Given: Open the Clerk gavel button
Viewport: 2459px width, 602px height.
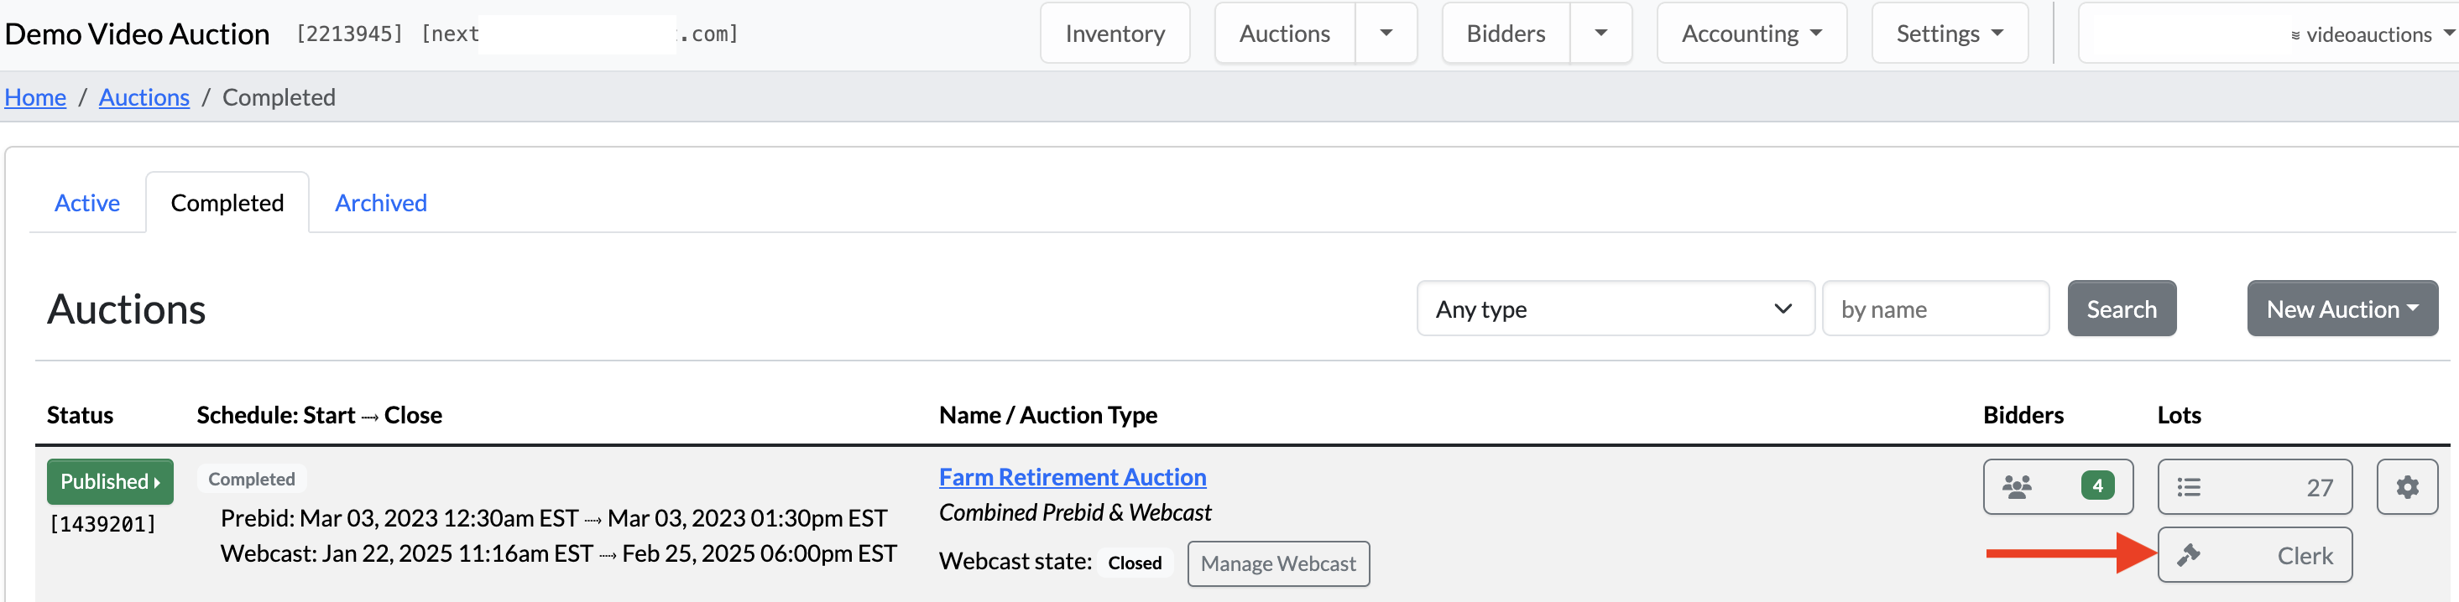Looking at the screenshot, I should 2253,555.
